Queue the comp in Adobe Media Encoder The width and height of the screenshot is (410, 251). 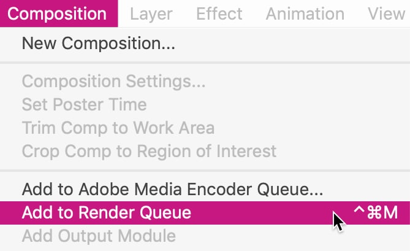[205, 189]
